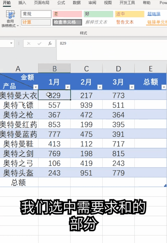Viewport: 167px width, 243px height.
Task: Open the 2月 column filter dropdown
Action: tap(100, 87)
